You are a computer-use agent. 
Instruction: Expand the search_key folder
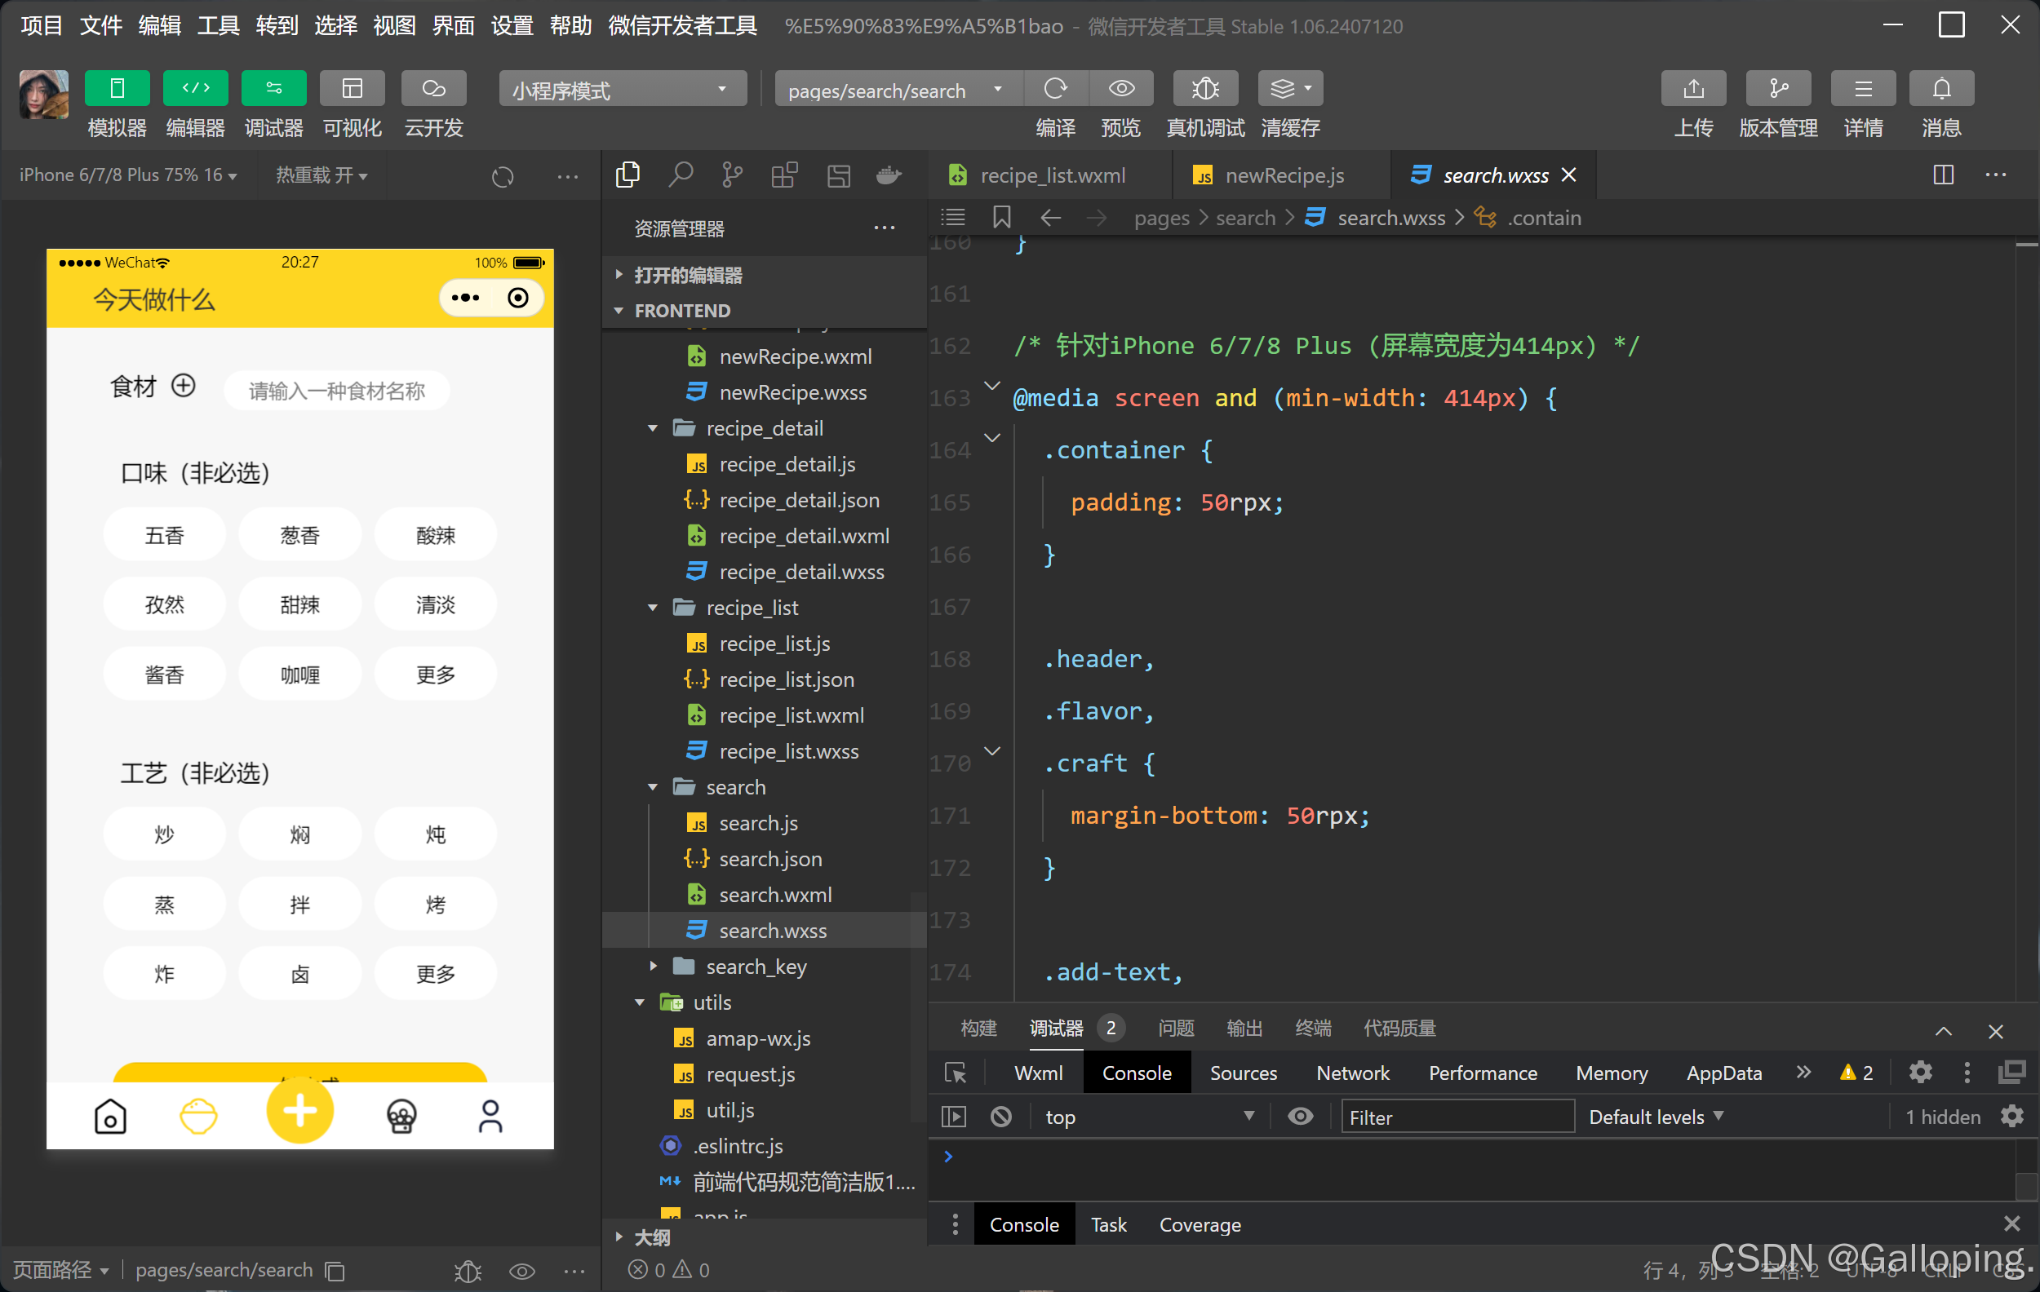pyautogui.click(x=652, y=966)
